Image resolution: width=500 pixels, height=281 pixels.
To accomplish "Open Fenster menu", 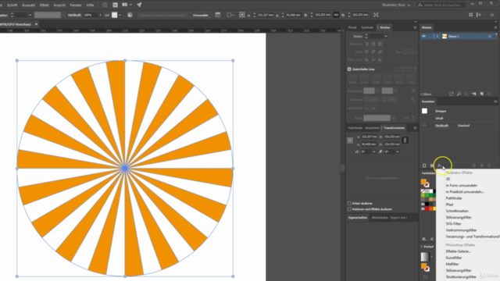I will (76, 5).
